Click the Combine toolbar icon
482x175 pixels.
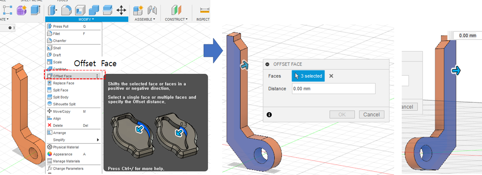[x=94, y=10]
